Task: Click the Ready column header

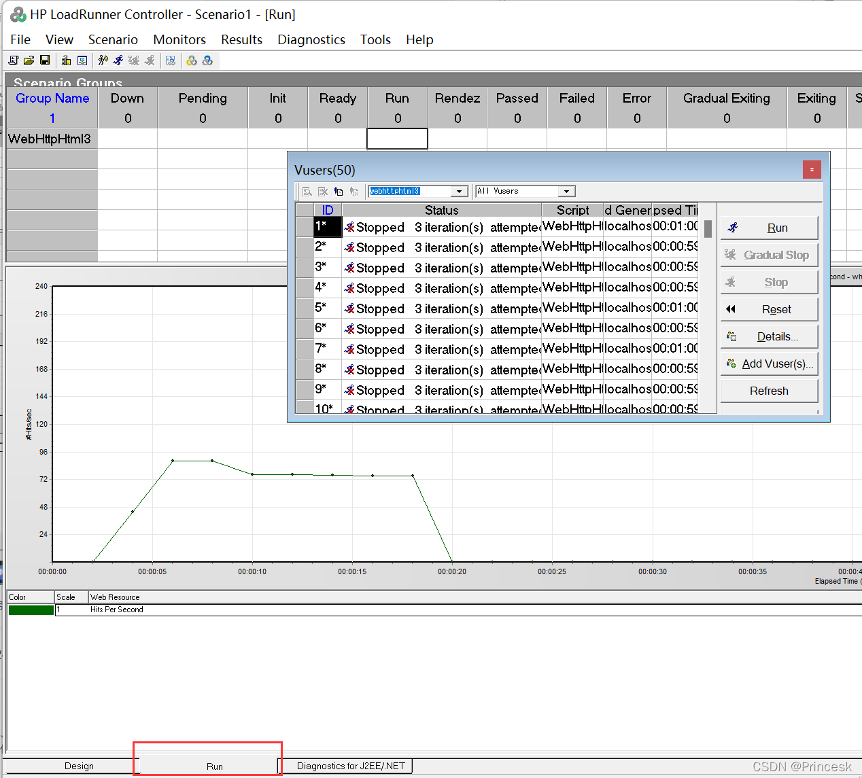Action: pyautogui.click(x=338, y=98)
